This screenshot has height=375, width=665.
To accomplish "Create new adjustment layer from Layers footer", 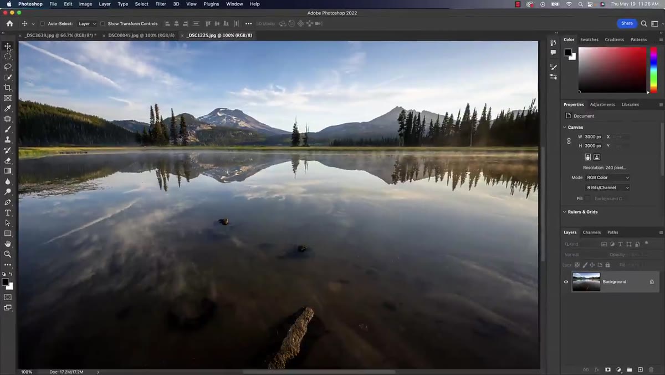I will 618,369.
